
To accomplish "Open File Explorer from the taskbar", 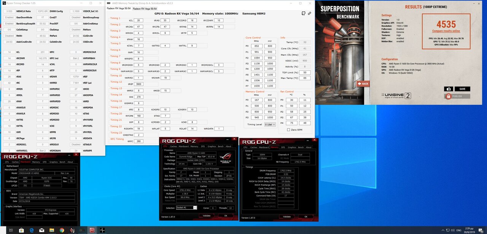I will (x=52, y=230).
